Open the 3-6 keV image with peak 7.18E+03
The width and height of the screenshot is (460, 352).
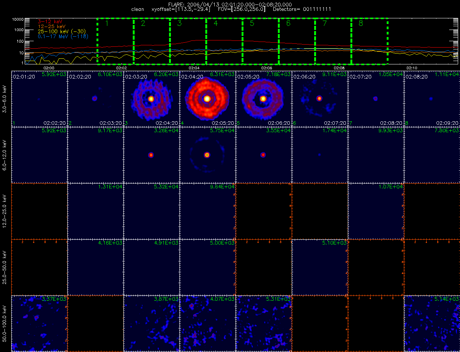(x=264, y=98)
